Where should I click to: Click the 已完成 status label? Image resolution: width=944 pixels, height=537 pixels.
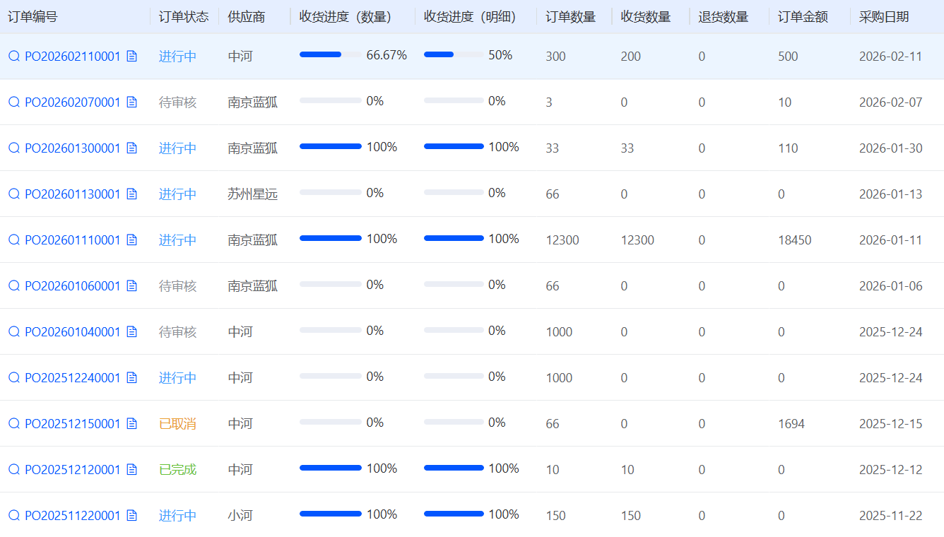click(177, 469)
